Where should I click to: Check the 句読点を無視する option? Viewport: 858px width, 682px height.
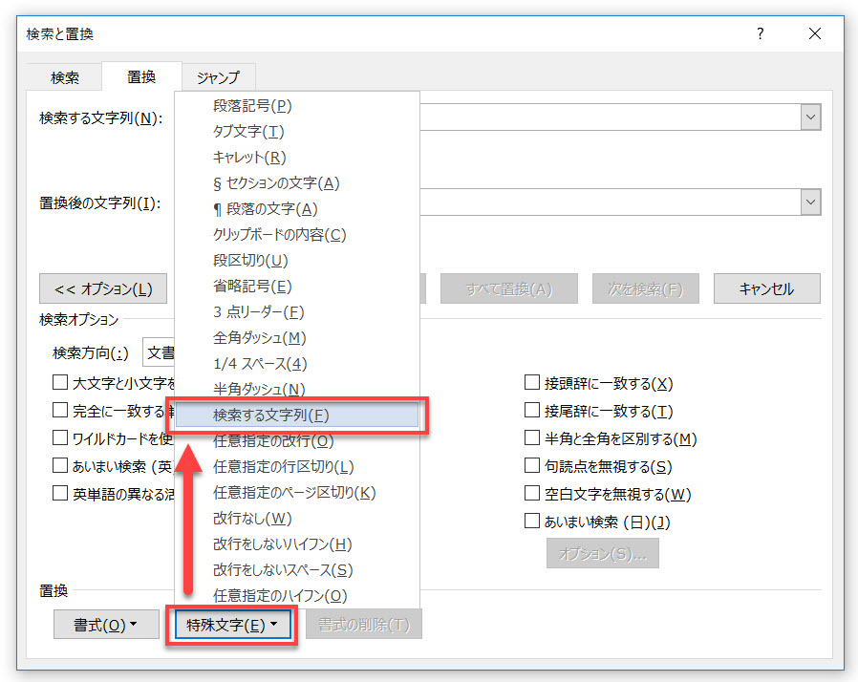point(532,466)
